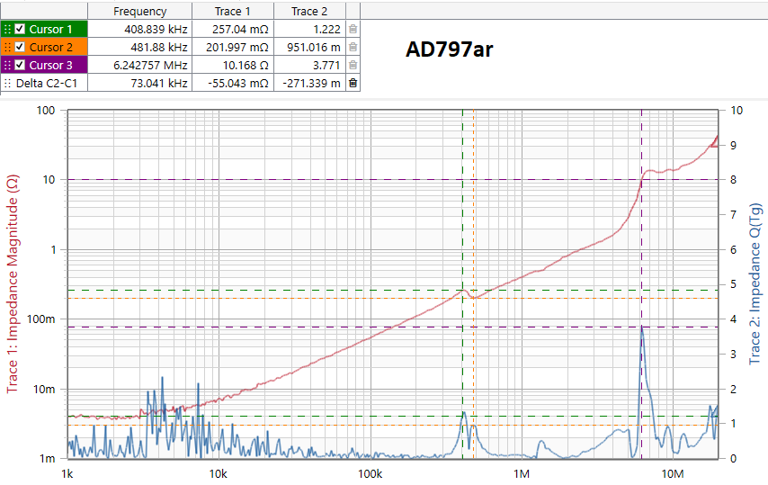Select the Trace 1 column header

[x=233, y=12]
